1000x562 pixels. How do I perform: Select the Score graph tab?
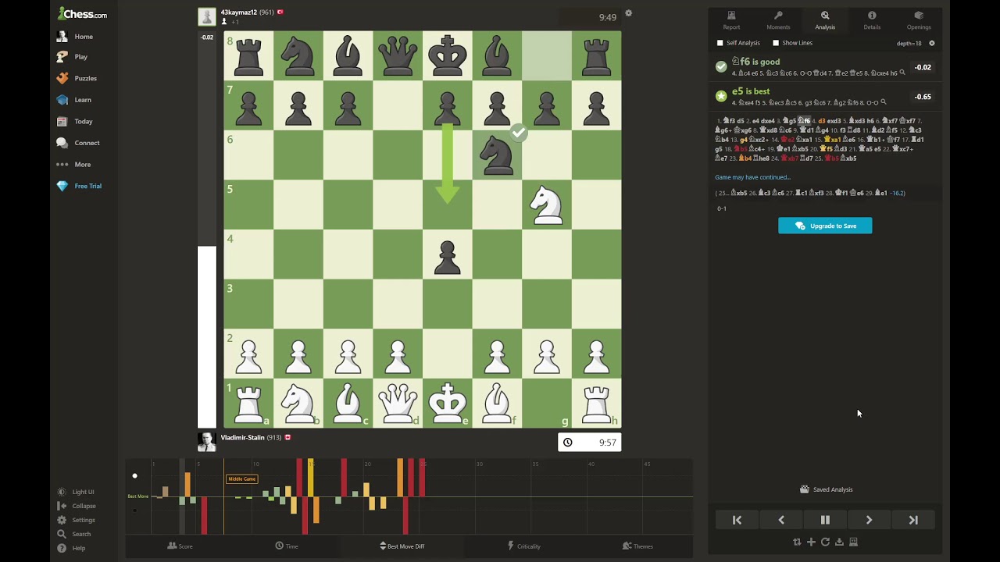pyautogui.click(x=180, y=546)
